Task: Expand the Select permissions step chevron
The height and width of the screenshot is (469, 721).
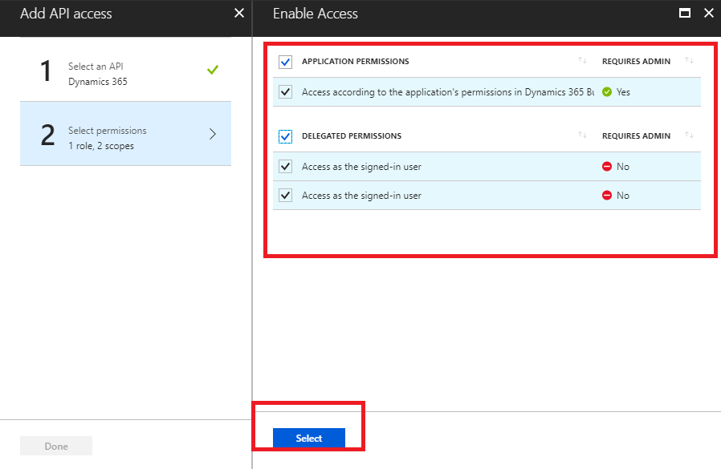Action: tap(213, 134)
